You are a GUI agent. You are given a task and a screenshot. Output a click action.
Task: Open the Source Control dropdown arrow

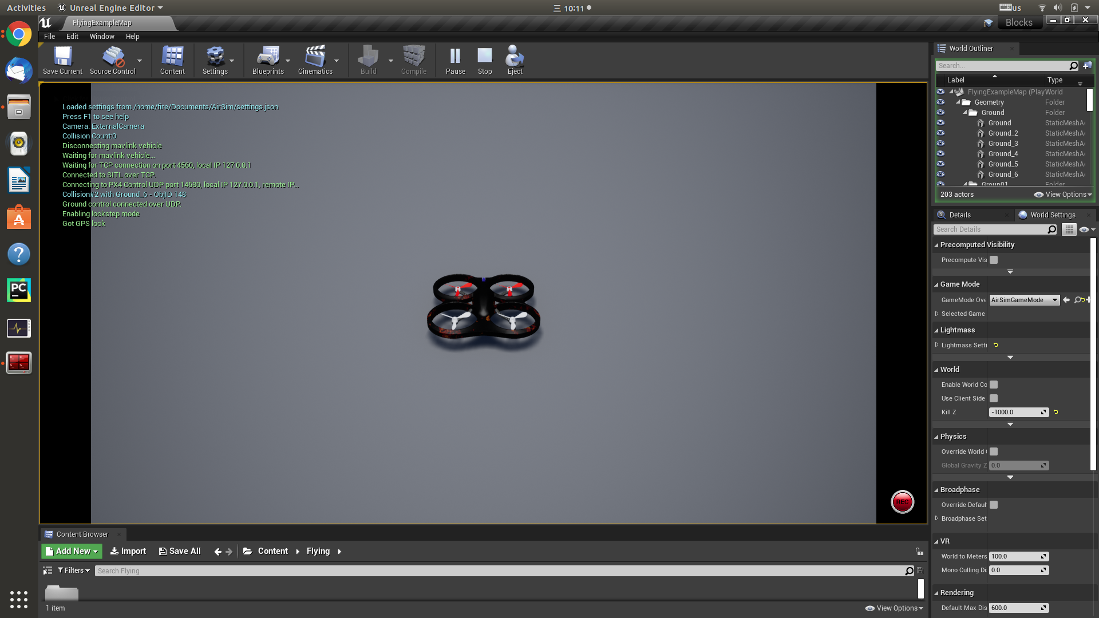coord(140,60)
